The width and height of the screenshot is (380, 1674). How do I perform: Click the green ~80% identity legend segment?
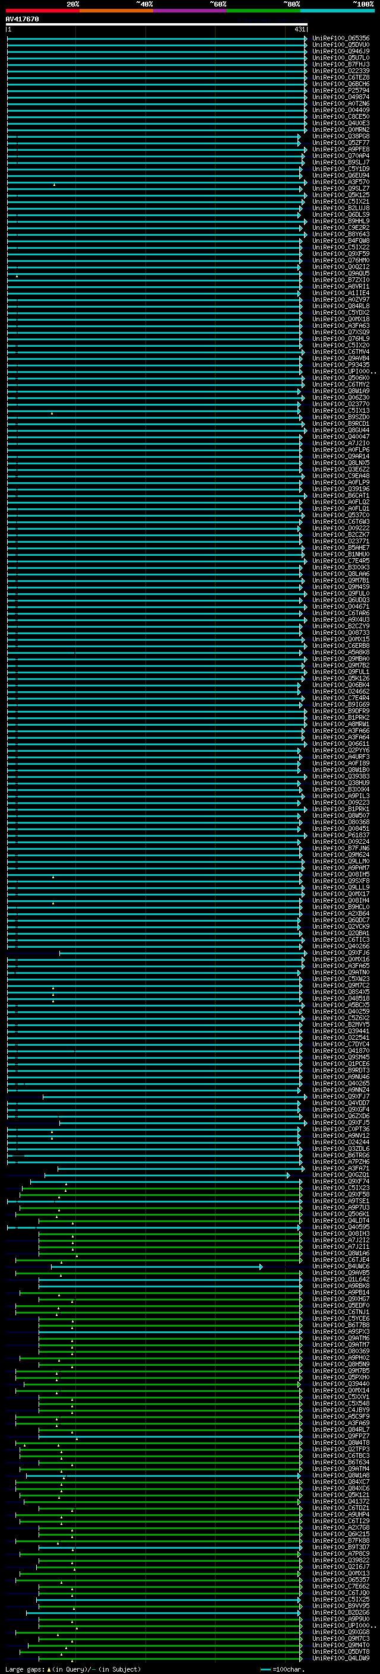264,11
